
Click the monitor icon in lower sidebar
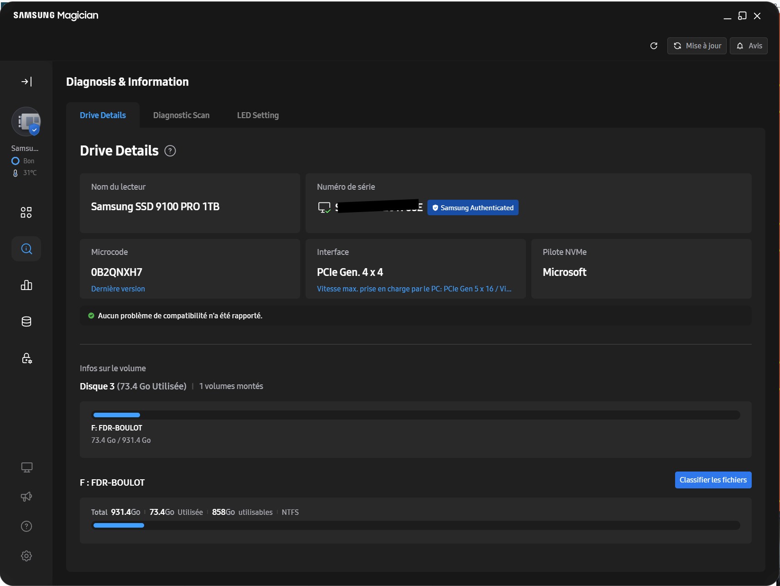click(x=26, y=467)
